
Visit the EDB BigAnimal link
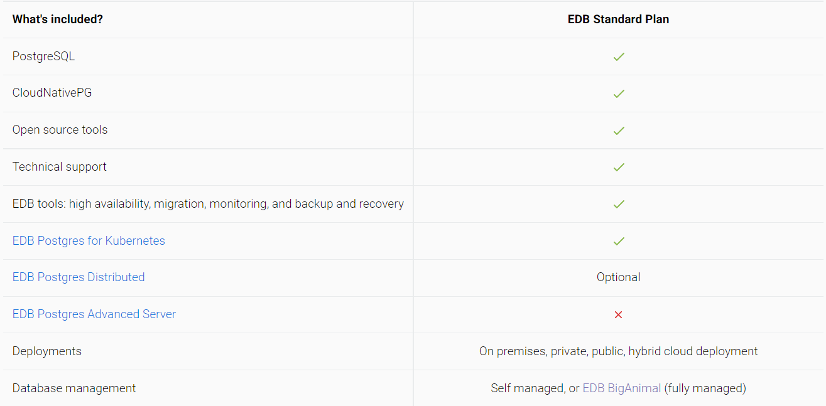point(622,388)
